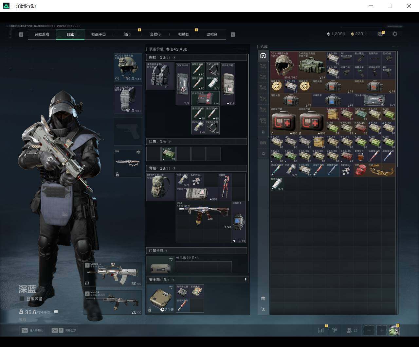The image size is (419, 347).
Task: Expand help tooltip next to 口袋 1/5
Action: coord(169,142)
